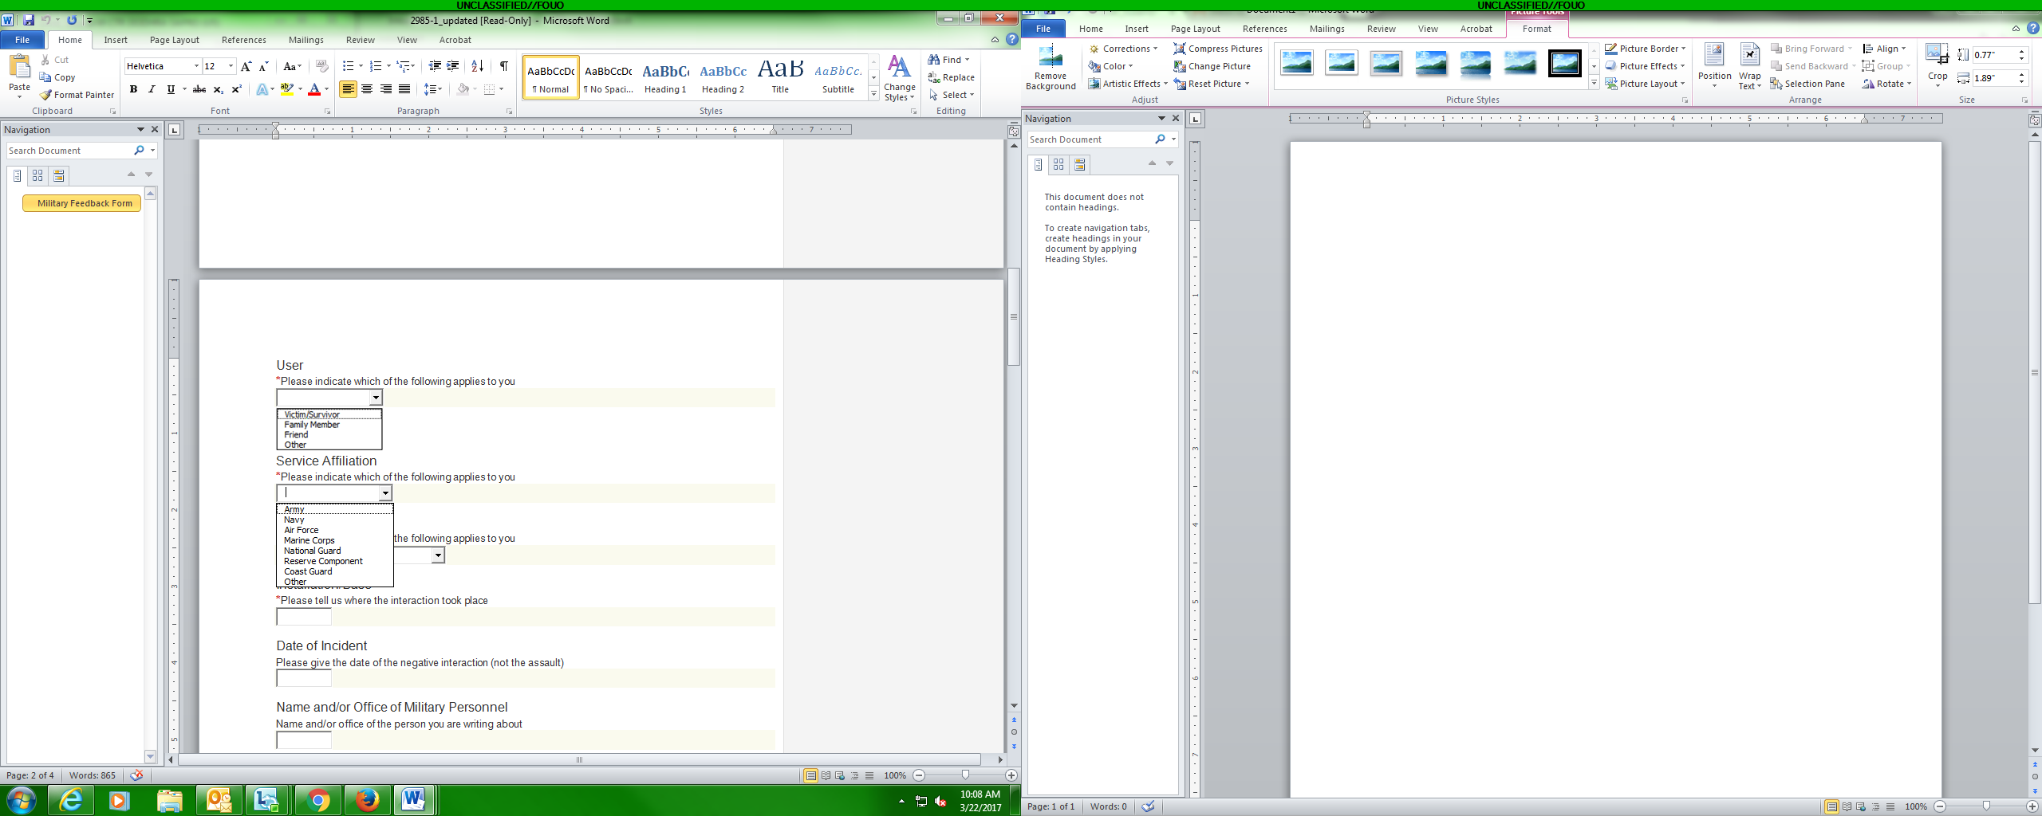
Task: Click Replace in the Editing group
Action: (x=951, y=77)
